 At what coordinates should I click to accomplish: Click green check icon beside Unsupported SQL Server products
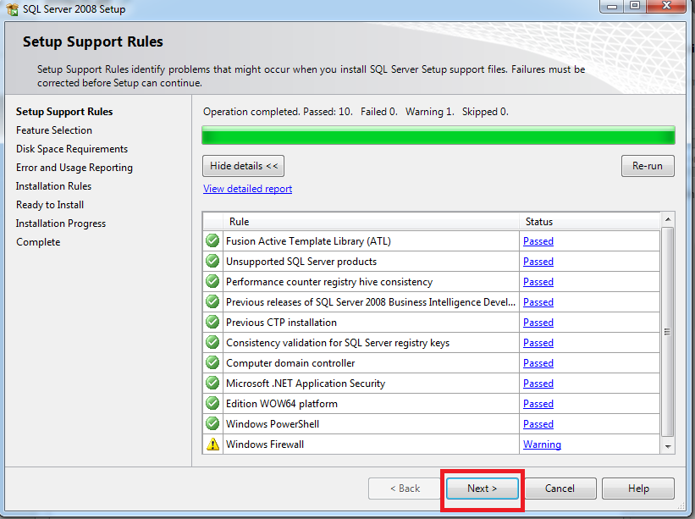pyautogui.click(x=212, y=262)
